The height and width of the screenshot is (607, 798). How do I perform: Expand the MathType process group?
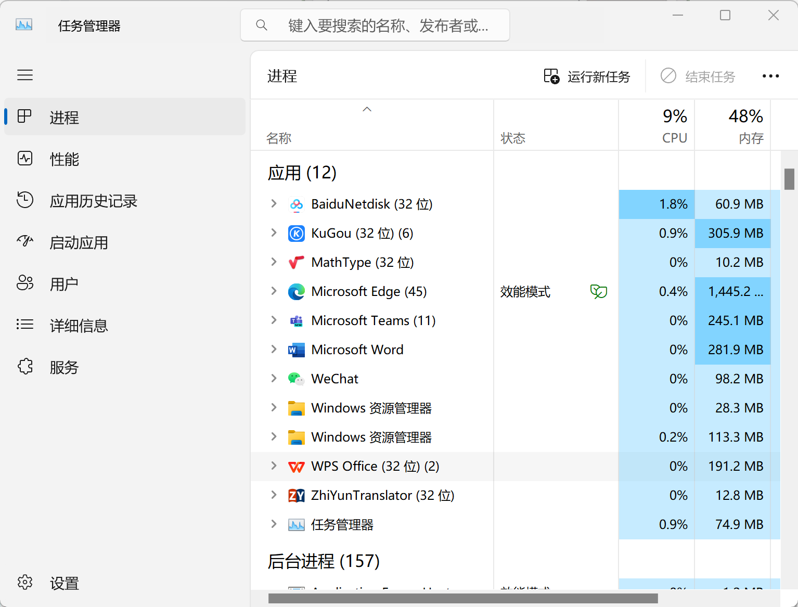[x=274, y=262]
